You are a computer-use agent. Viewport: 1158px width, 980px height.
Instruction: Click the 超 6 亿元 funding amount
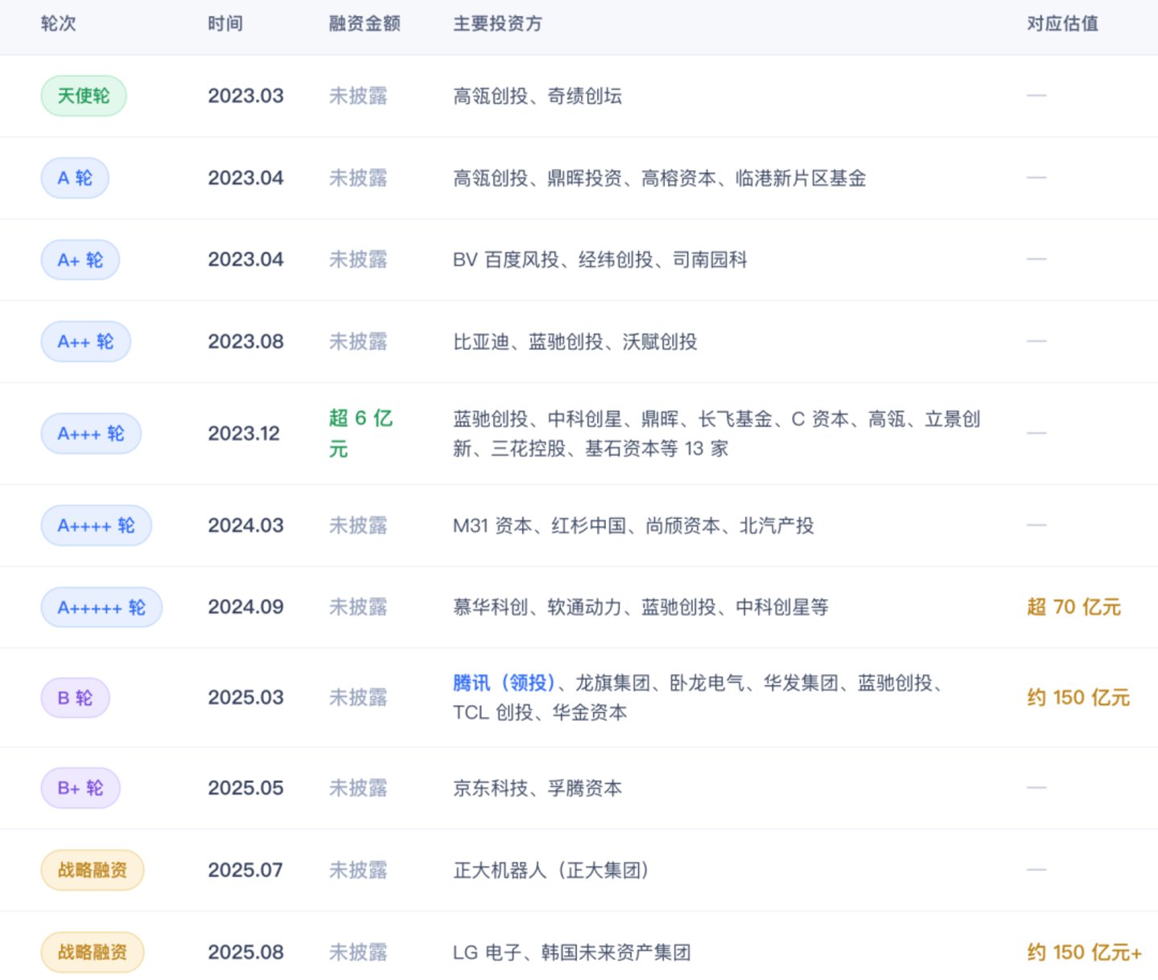click(361, 433)
